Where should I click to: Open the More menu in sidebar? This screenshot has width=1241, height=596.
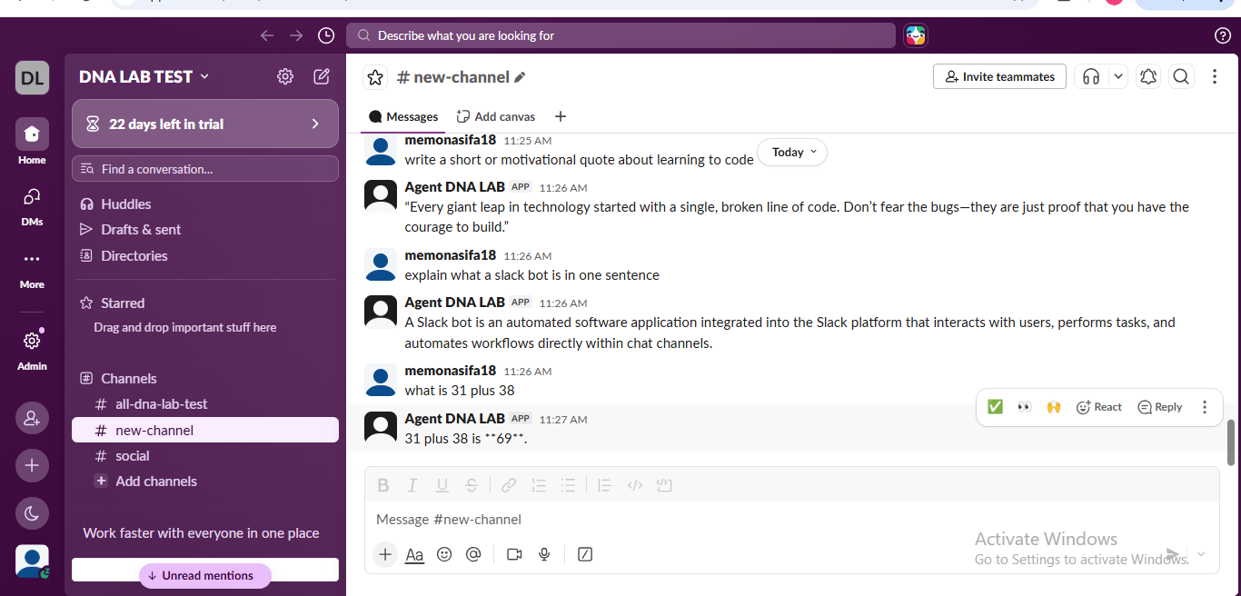click(32, 268)
